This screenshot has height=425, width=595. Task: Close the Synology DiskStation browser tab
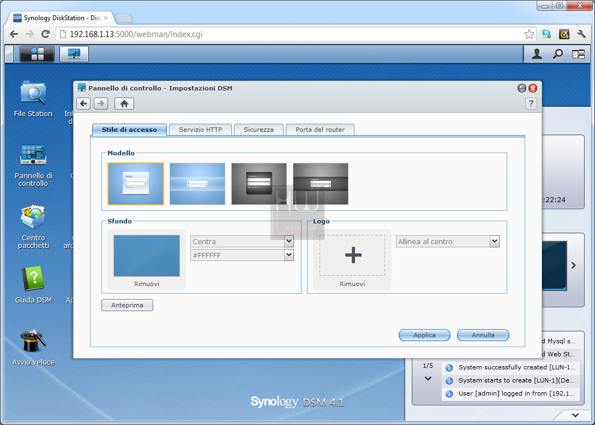pos(106,18)
